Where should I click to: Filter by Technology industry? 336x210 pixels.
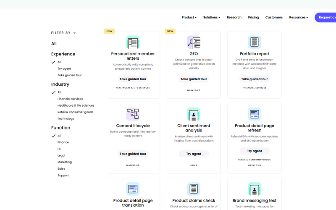coord(66,119)
